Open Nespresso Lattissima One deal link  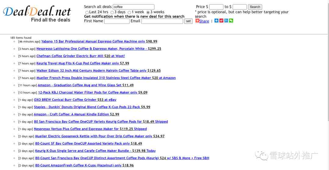[99, 49]
